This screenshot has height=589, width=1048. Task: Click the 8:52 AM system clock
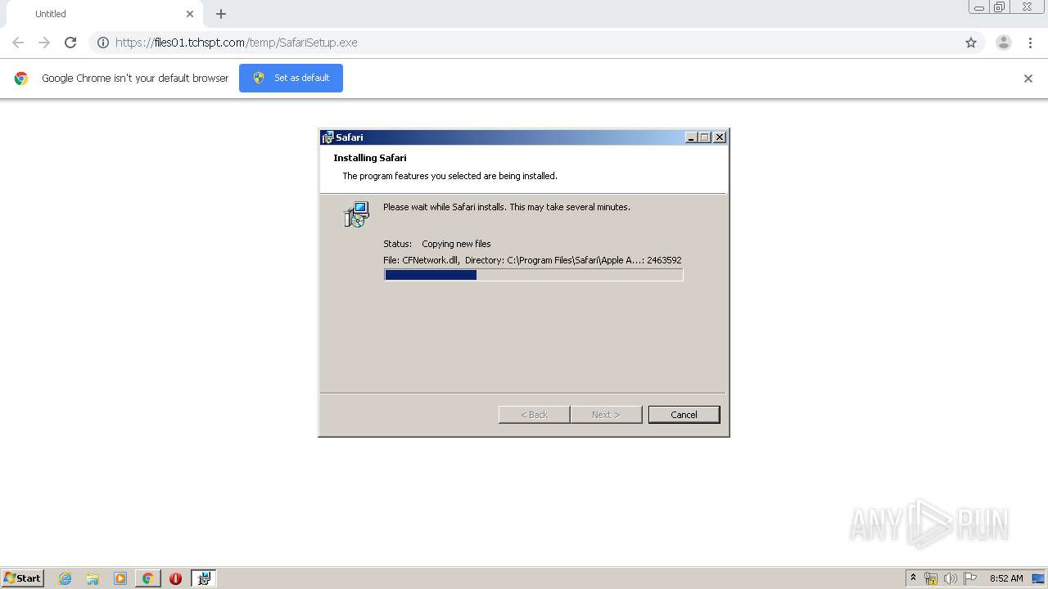point(1006,578)
